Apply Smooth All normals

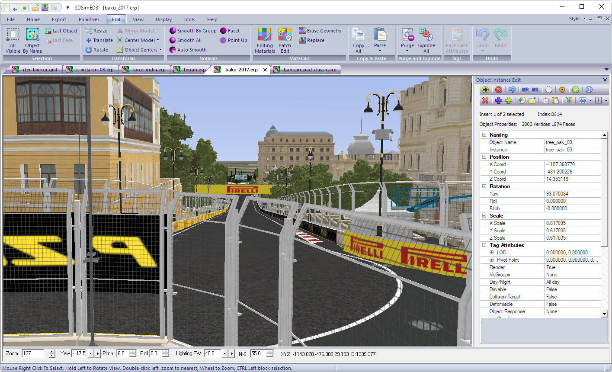tap(186, 40)
